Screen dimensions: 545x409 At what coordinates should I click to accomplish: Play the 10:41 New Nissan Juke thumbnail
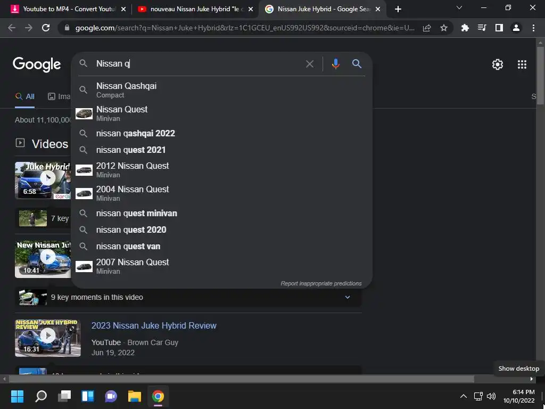pyautogui.click(x=43, y=259)
